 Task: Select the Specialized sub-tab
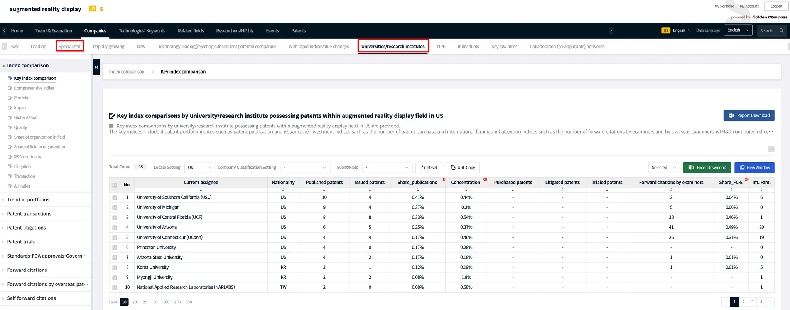pyautogui.click(x=69, y=47)
